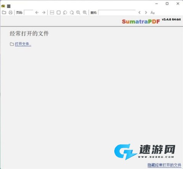Image resolution: width=183 pixels, height=169 pixels.
Task: Open the 打开文件 link
Action: (x=23, y=44)
